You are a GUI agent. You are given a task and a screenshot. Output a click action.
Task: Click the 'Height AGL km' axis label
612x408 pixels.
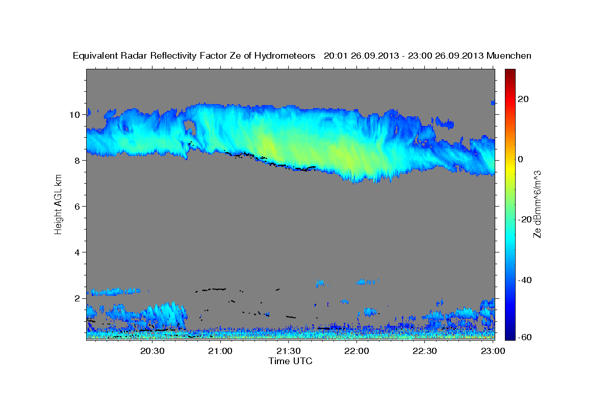tap(58, 205)
